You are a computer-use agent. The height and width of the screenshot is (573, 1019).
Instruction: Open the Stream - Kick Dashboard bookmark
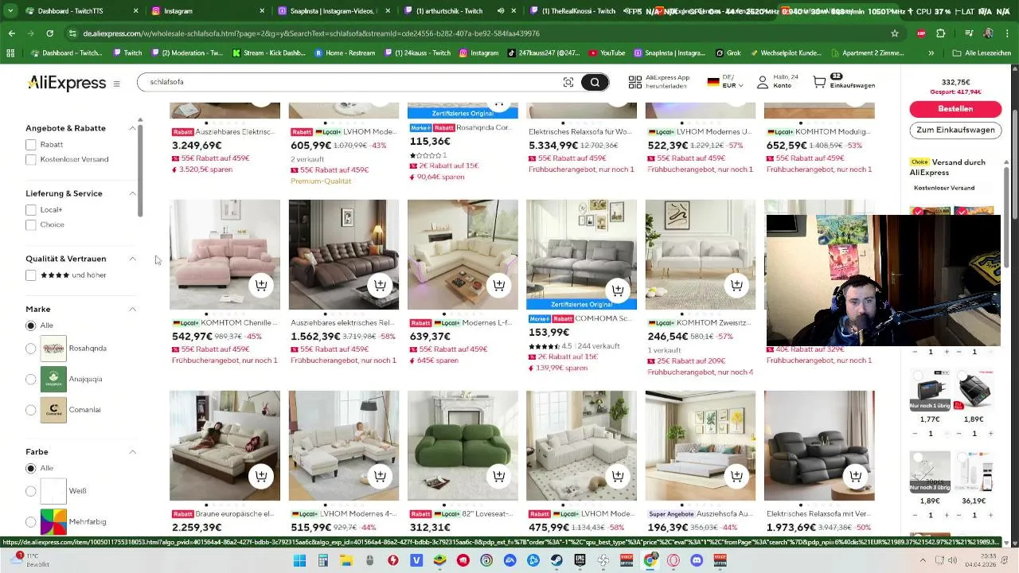pyautogui.click(x=269, y=53)
